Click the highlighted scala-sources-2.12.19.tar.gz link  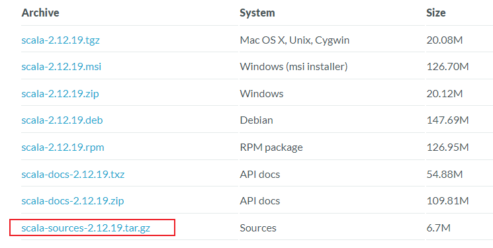(86, 228)
